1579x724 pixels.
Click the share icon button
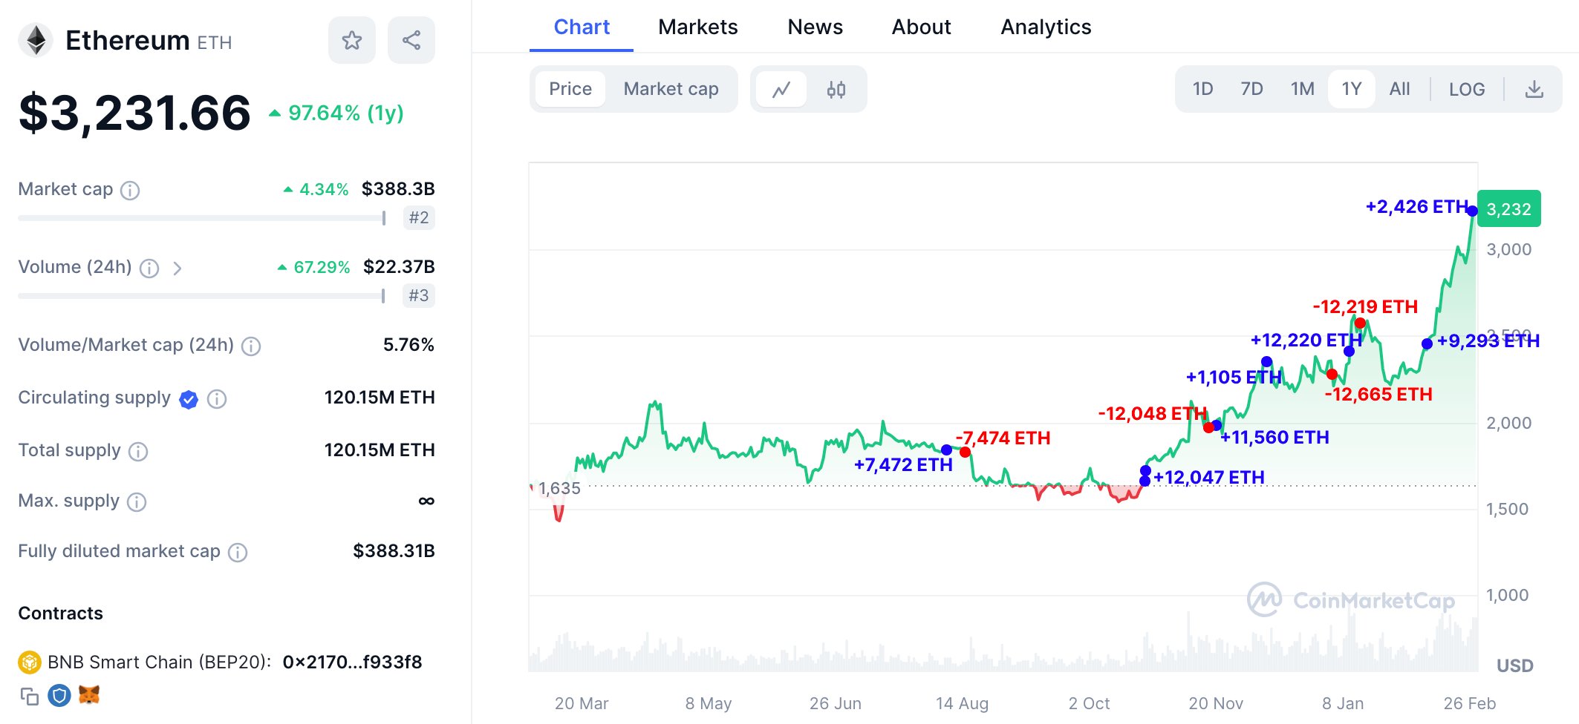[411, 40]
